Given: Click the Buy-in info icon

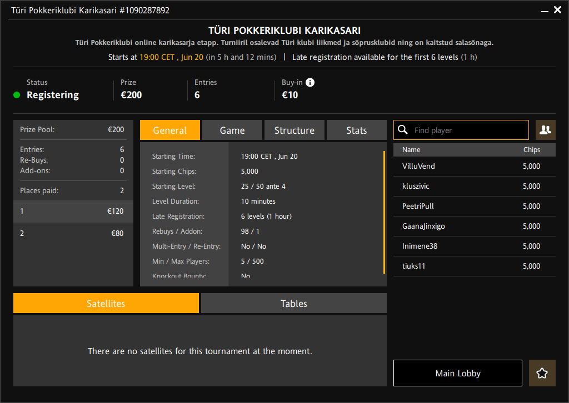Looking at the screenshot, I should coord(310,83).
